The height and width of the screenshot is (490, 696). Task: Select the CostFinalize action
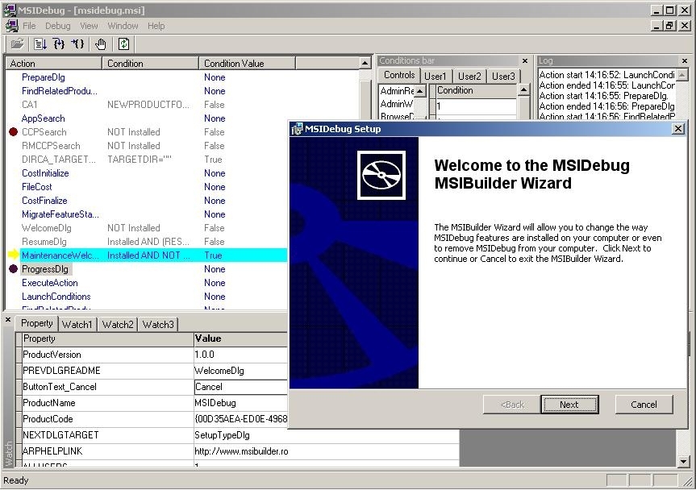coord(44,201)
